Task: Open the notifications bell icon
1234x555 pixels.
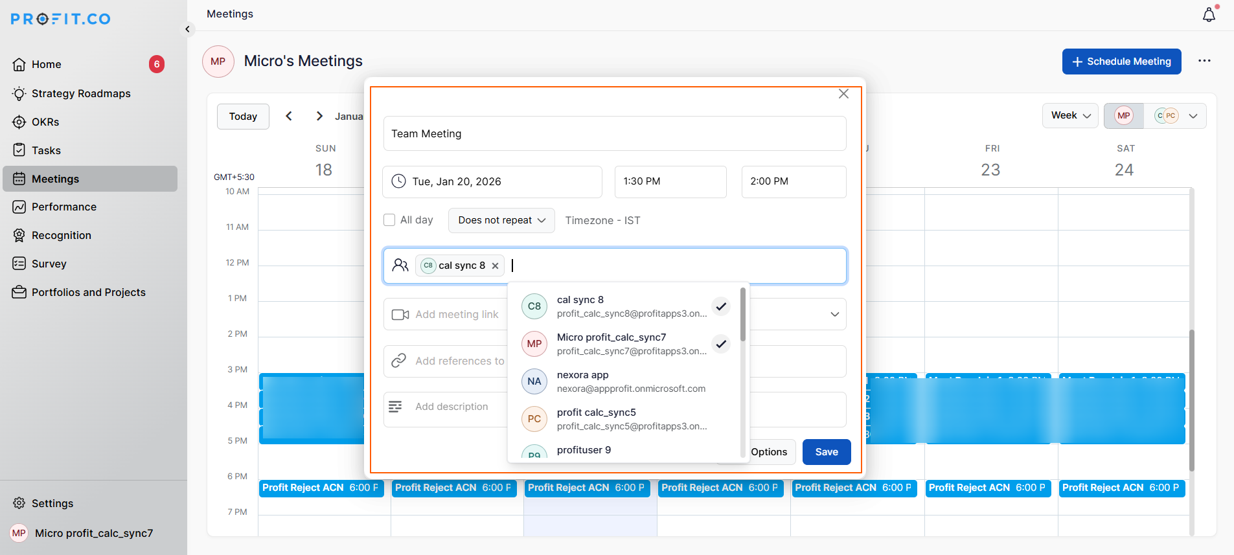Action: 1209,15
